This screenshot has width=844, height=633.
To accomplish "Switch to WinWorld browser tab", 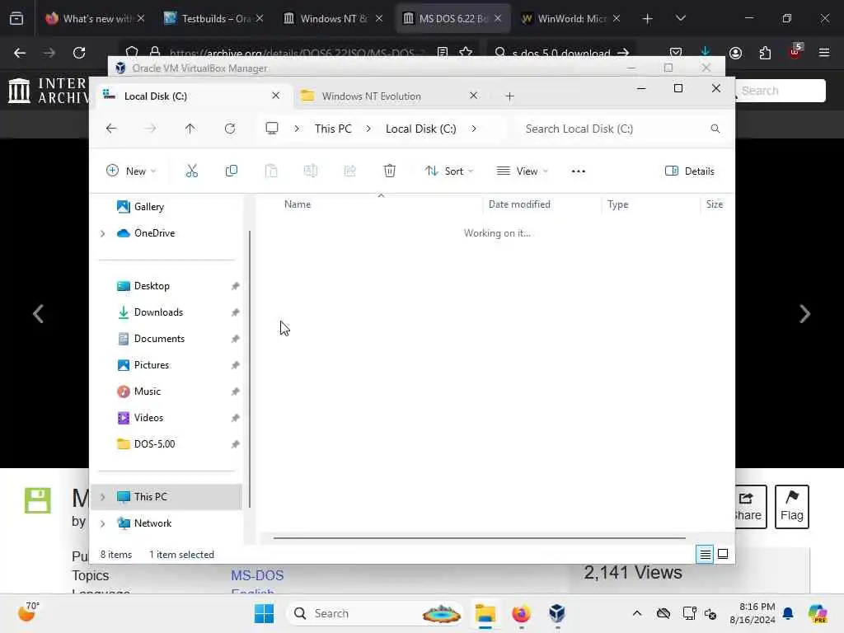I will pos(571,19).
